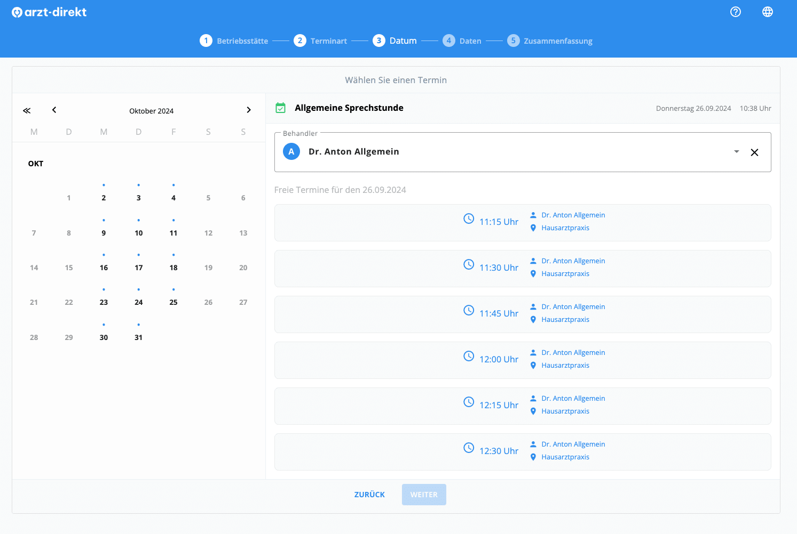Click the ZURÜCK button
Screen dimensions: 797x534
tap(369, 495)
